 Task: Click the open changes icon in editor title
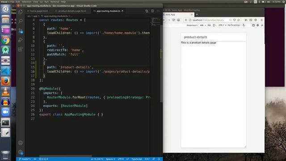pos(147,11)
